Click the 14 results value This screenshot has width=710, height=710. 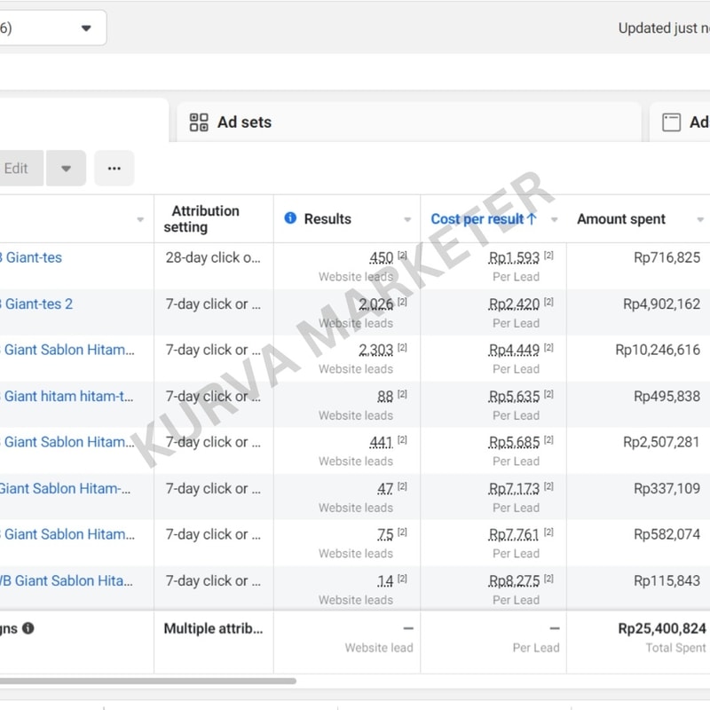(385, 581)
